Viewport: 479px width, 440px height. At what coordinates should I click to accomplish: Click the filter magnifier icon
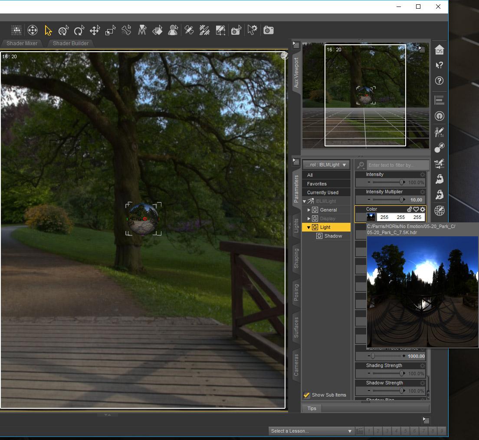361,165
